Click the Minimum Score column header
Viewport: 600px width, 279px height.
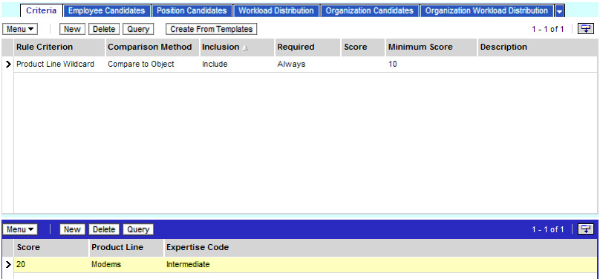point(431,47)
